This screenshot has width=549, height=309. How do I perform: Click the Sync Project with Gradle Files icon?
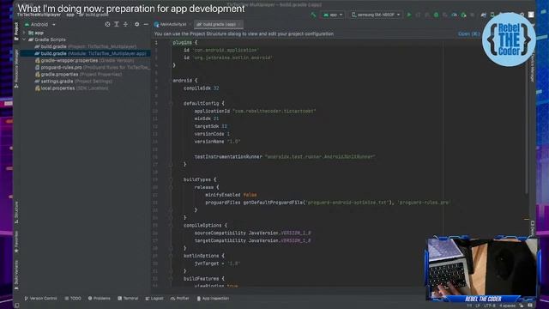click(484, 15)
